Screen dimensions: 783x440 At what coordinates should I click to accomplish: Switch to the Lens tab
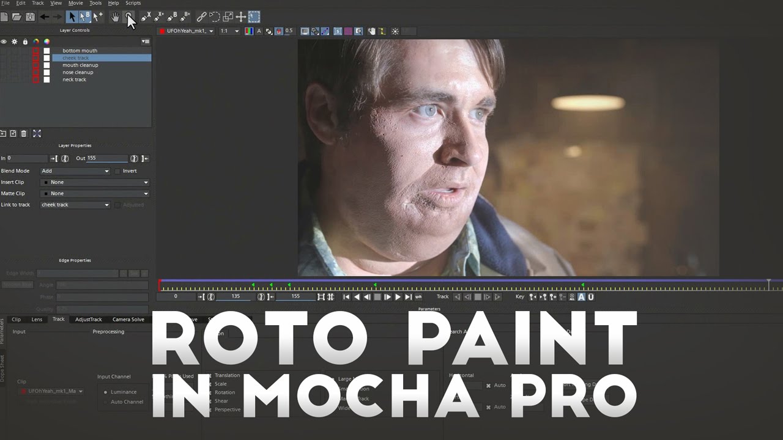point(37,319)
